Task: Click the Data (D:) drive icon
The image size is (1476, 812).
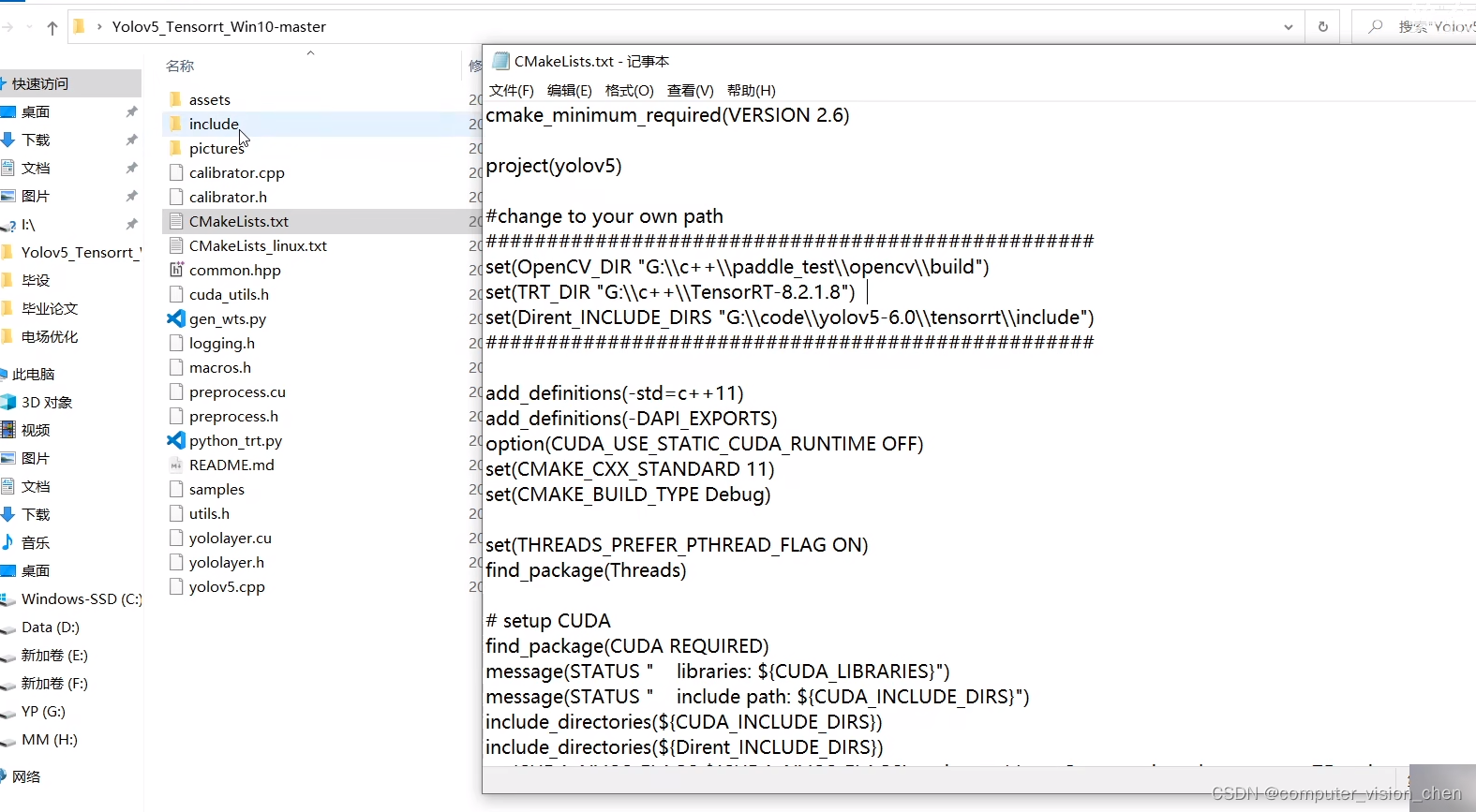Action: [8, 627]
